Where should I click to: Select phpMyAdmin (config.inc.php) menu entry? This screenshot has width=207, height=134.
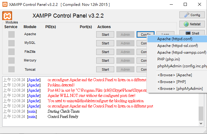point(177,66)
